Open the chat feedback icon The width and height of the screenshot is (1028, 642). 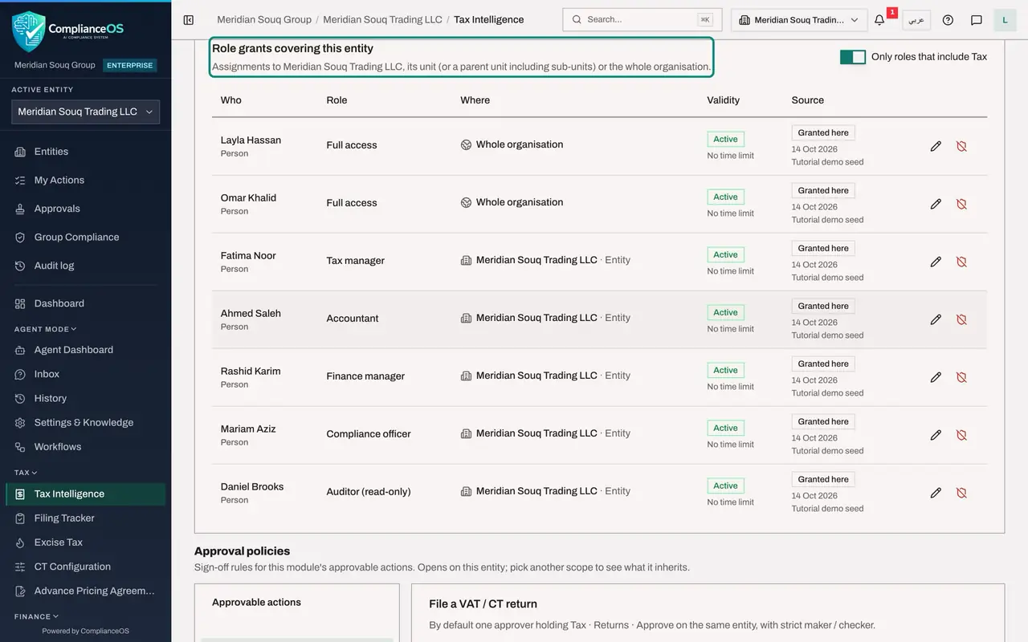(977, 20)
